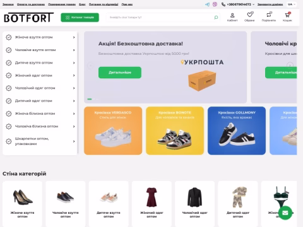
Task: Open Чоловічий одяг оптом jacket tile
Action: pyautogui.click(x=195, y=204)
